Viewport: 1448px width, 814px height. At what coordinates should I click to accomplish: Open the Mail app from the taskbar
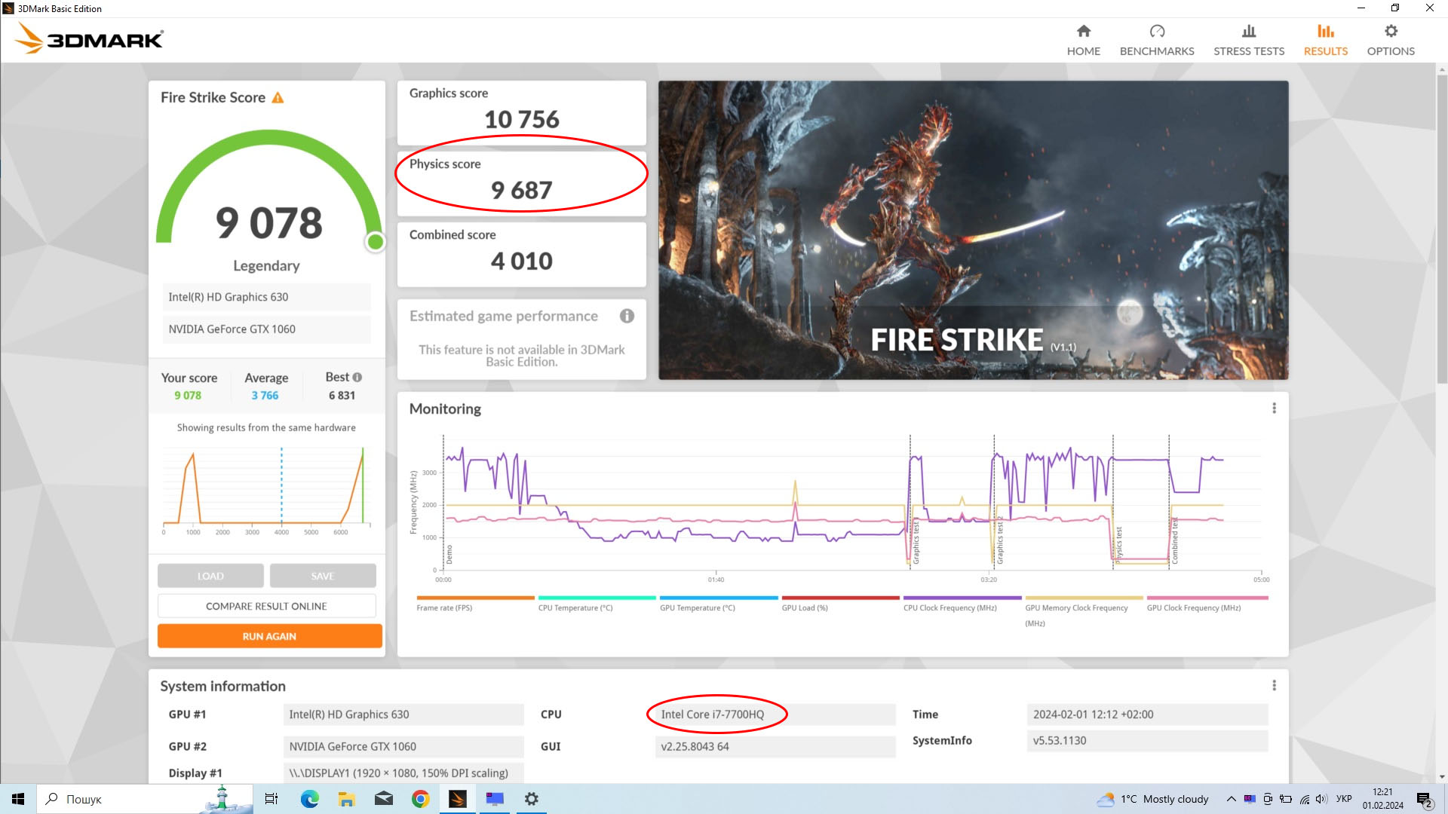[x=383, y=799]
